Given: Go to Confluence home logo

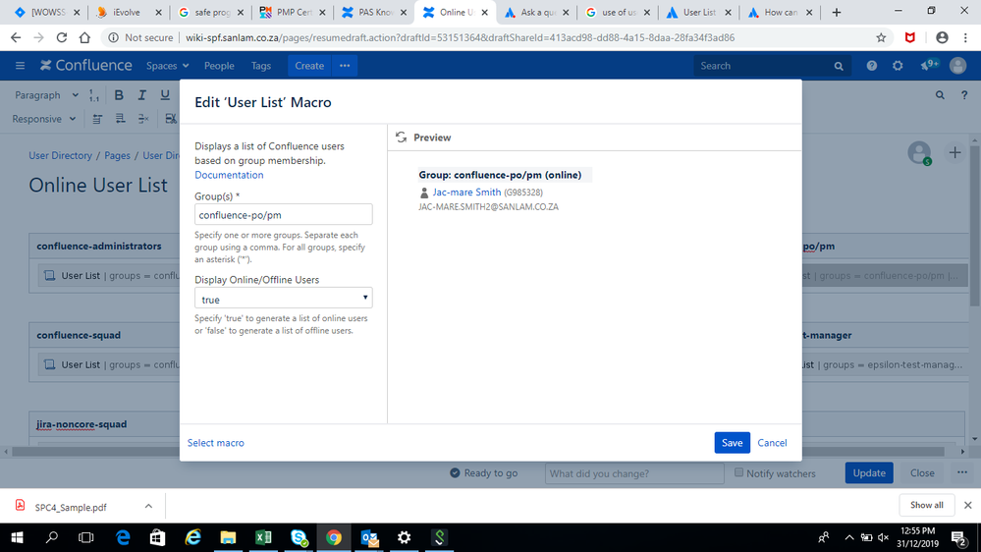Looking at the screenshot, I should click(86, 66).
